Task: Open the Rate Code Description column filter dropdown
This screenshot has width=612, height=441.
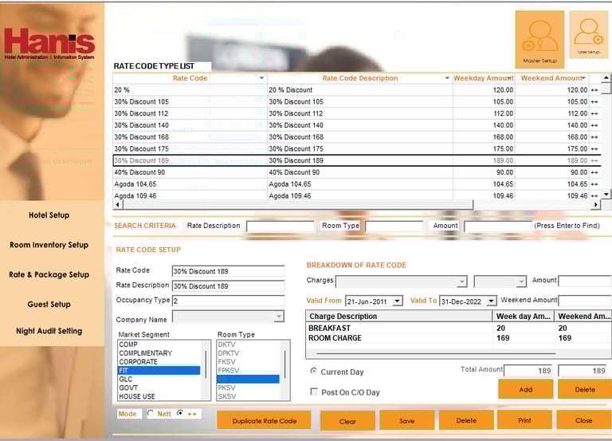Action: coord(447,78)
